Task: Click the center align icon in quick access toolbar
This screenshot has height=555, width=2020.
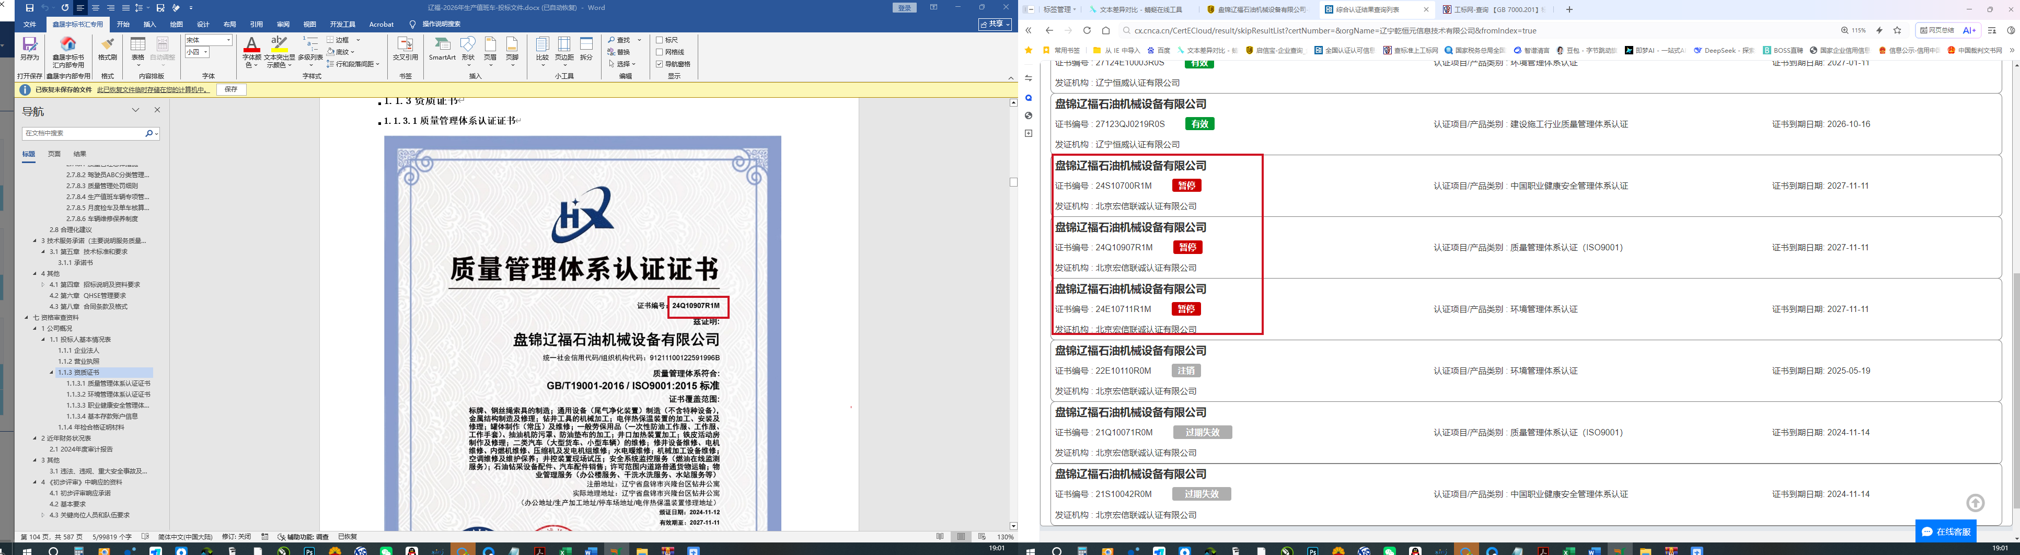Action: (x=95, y=8)
